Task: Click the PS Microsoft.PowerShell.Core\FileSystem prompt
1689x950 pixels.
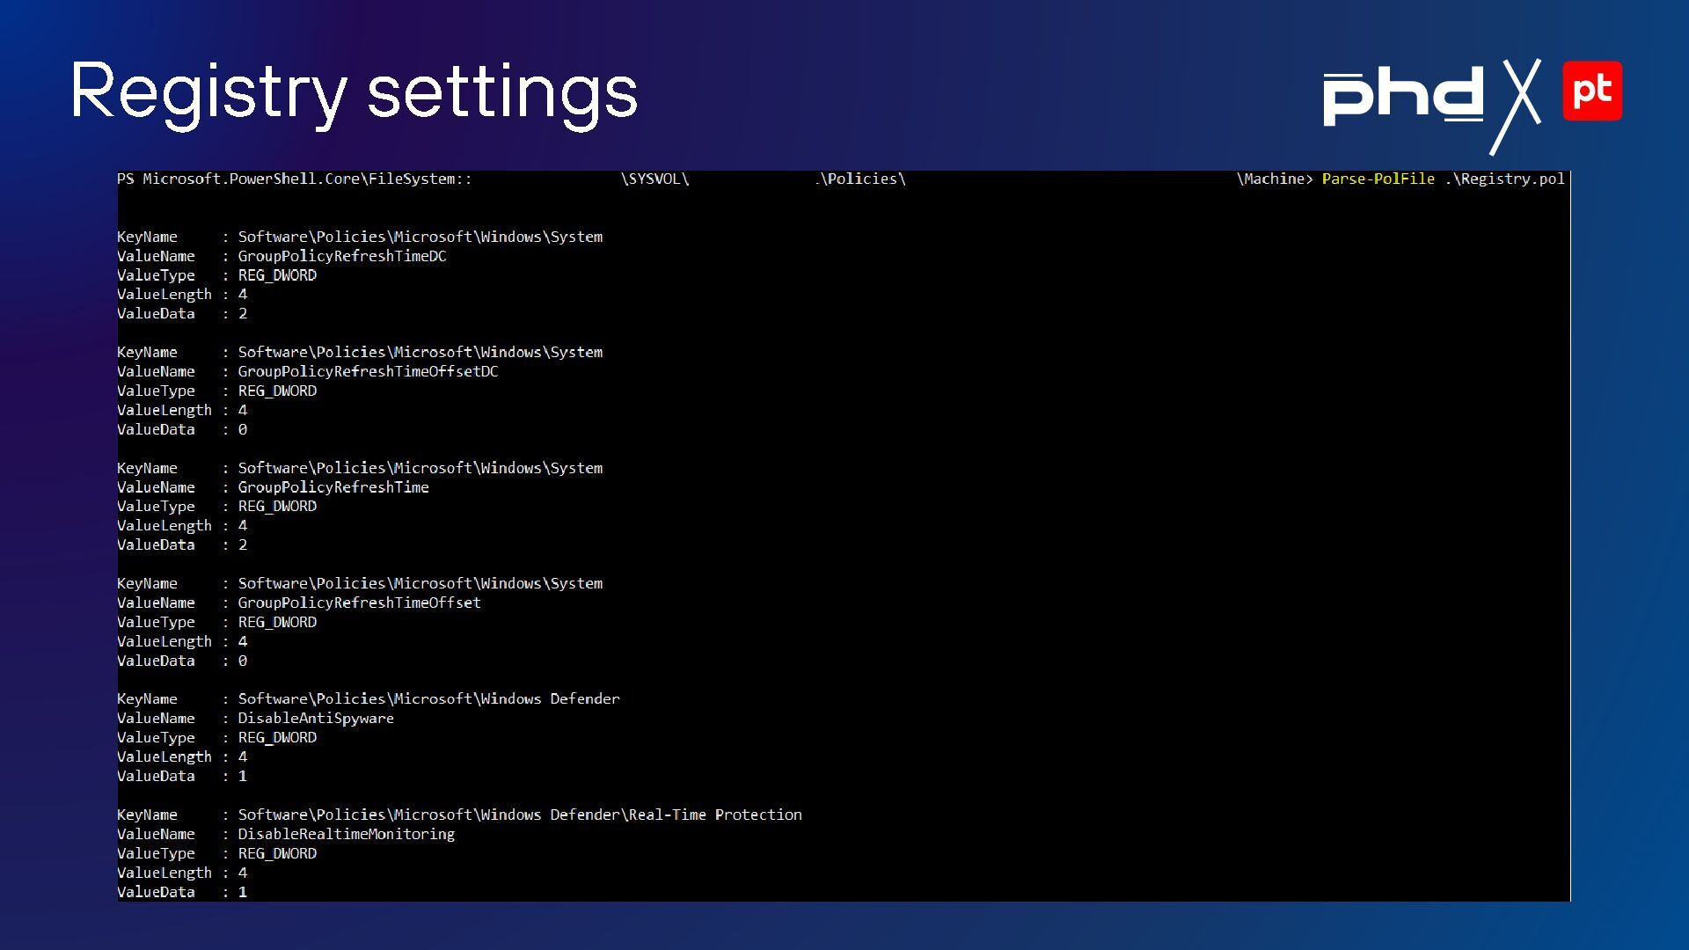Action: coord(294,179)
